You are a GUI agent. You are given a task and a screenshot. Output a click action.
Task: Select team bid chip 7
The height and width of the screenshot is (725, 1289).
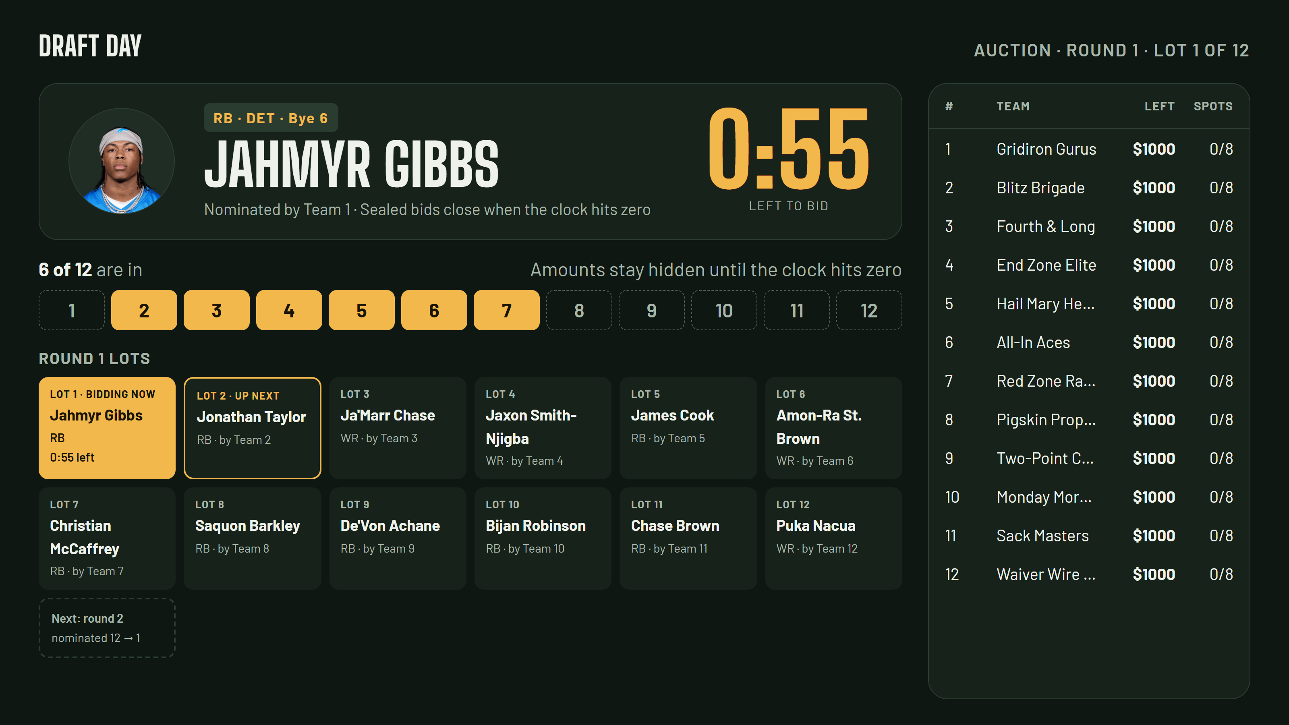(x=506, y=310)
